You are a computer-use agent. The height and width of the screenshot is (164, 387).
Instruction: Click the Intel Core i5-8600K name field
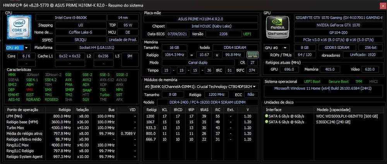[71, 18]
